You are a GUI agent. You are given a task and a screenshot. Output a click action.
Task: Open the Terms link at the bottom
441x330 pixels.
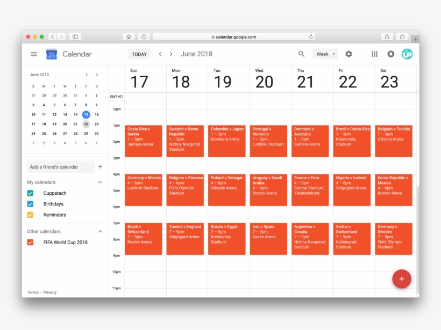click(32, 292)
